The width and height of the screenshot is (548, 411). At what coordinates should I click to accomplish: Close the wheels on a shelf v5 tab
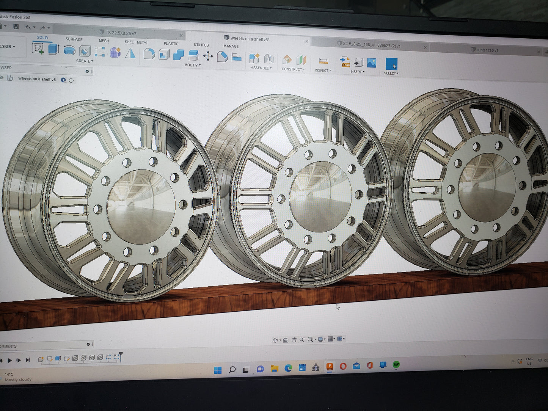[307, 41]
